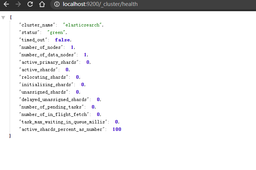
Task: Select the value 1 of number_of_nodes
Action: pos(72,47)
